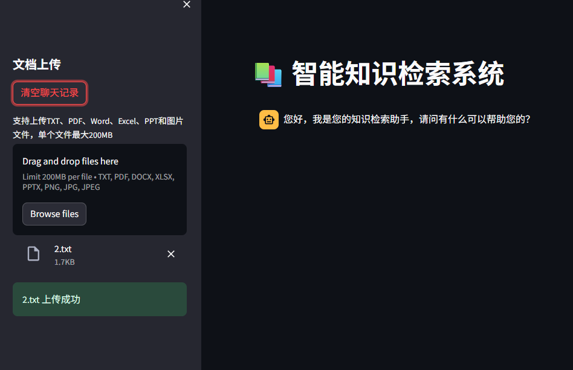This screenshot has width=573, height=370.
Task: Close the sidebar with the X icon
Action: point(187,4)
